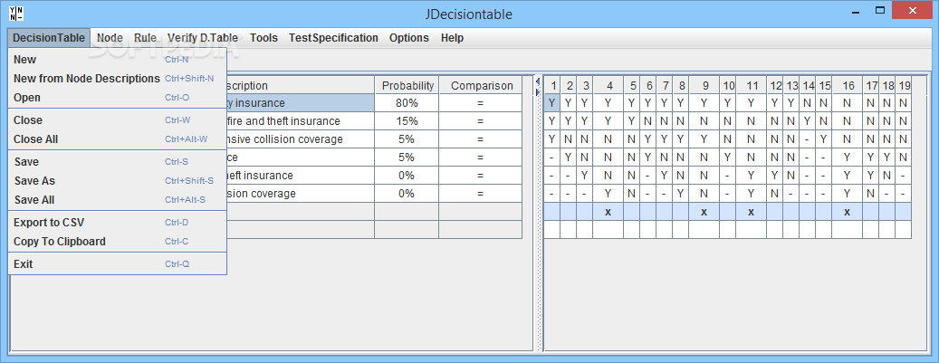
Task: Click rule column header 1
Action: click(x=552, y=86)
